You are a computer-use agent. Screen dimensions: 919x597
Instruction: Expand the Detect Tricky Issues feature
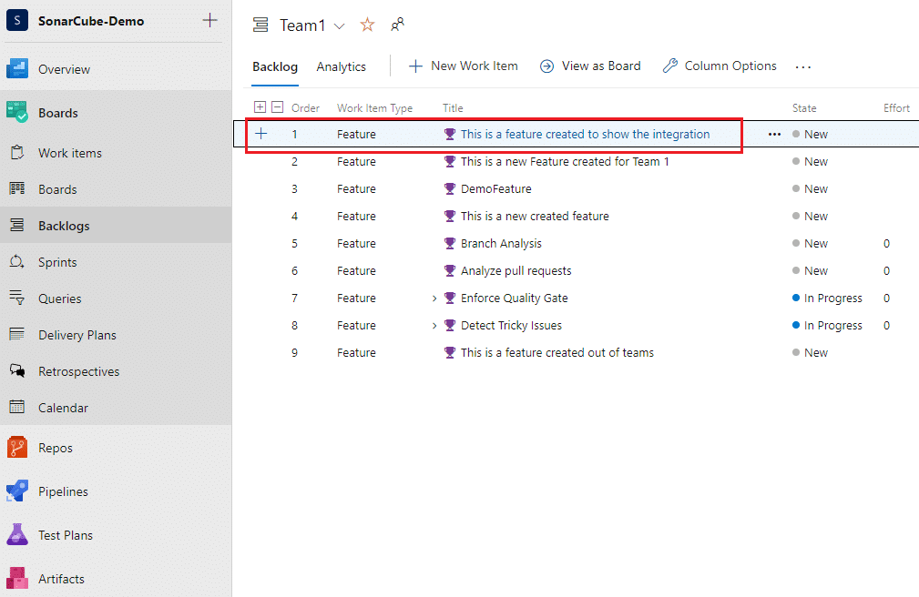tap(434, 325)
